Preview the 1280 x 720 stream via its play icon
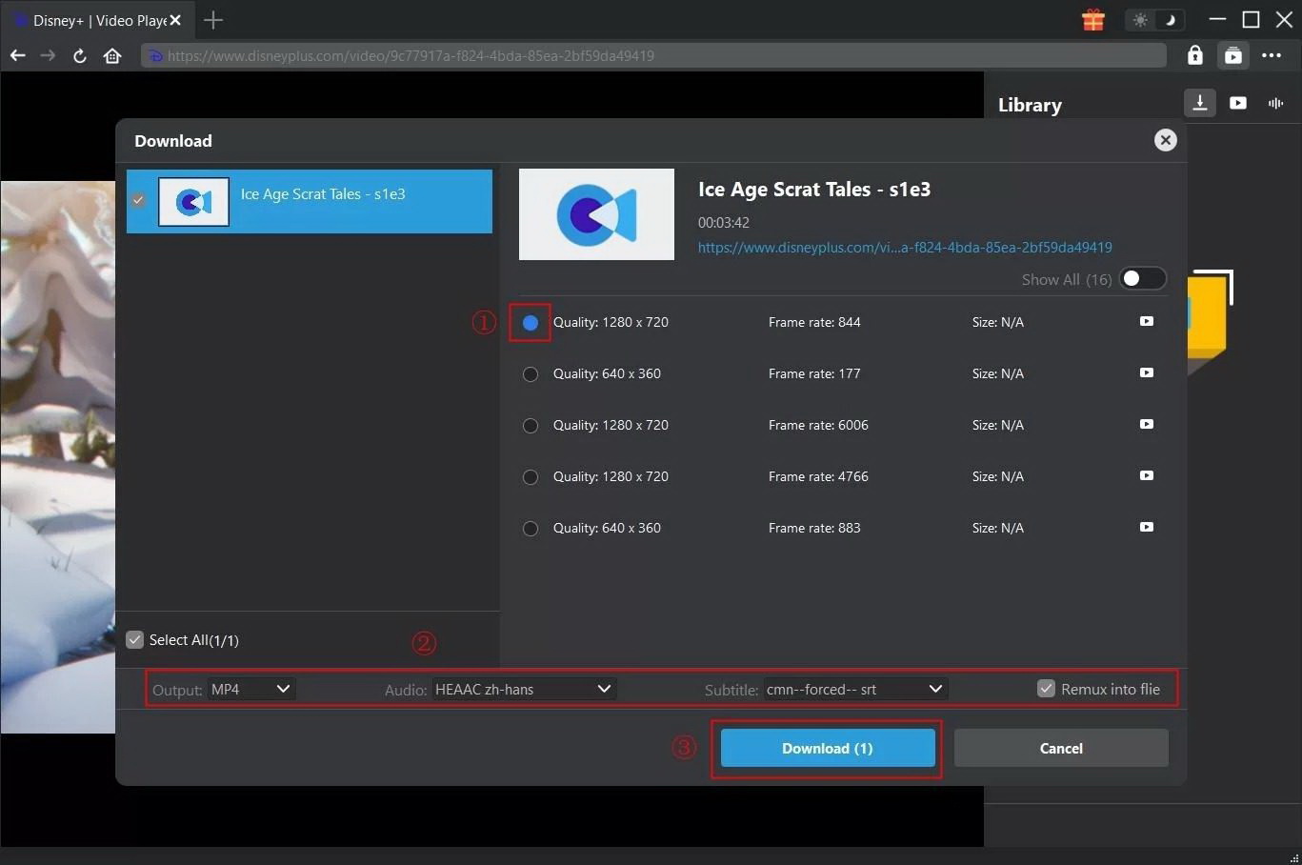1302x865 pixels. tap(1146, 322)
